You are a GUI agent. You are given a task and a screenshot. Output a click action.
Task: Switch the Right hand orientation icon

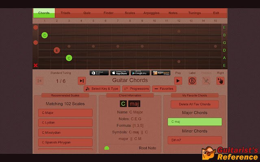(221, 81)
